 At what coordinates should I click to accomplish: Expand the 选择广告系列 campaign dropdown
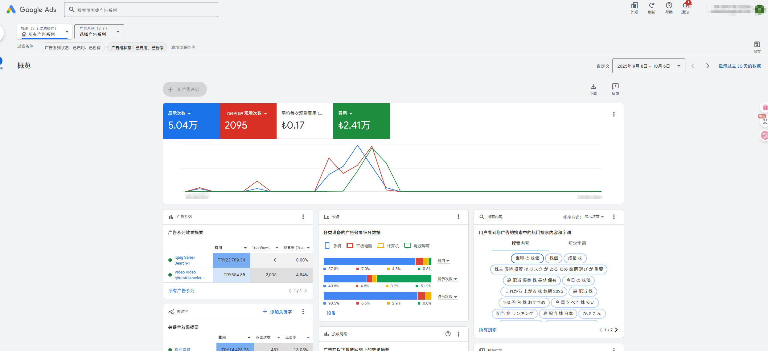click(99, 32)
